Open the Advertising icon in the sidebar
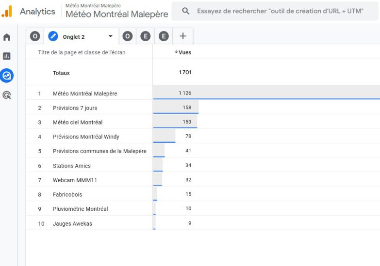Screen dimensions: 380x266 7,95
